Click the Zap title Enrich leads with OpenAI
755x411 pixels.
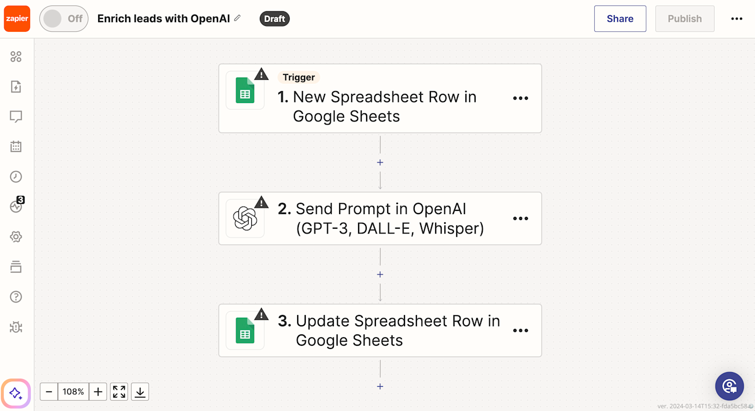pos(163,18)
